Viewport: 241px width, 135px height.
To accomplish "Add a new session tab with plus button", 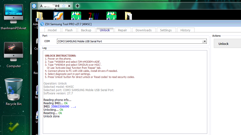I will [x=77, y=6].
